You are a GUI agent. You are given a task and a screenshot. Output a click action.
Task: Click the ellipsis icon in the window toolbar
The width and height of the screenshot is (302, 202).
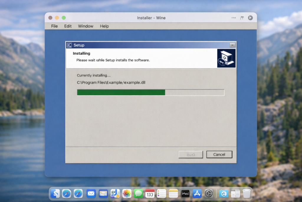234,18
